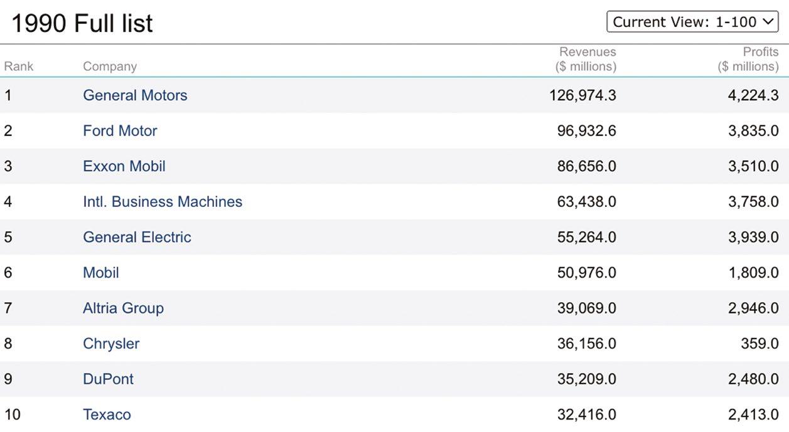Visit the Chrysler company link
The width and height of the screenshot is (789, 432).
click(111, 344)
